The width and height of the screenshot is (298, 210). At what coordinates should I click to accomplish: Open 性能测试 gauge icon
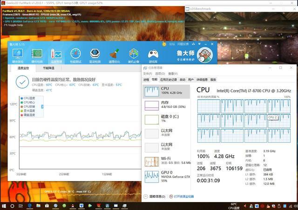pyautogui.click(x=75, y=56)
